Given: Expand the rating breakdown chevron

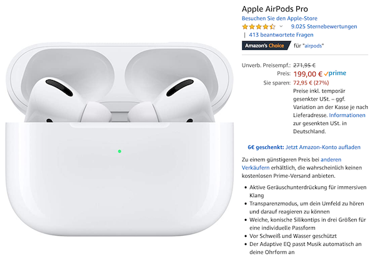Looking at the screenshot, I should [x=281, y=26].
